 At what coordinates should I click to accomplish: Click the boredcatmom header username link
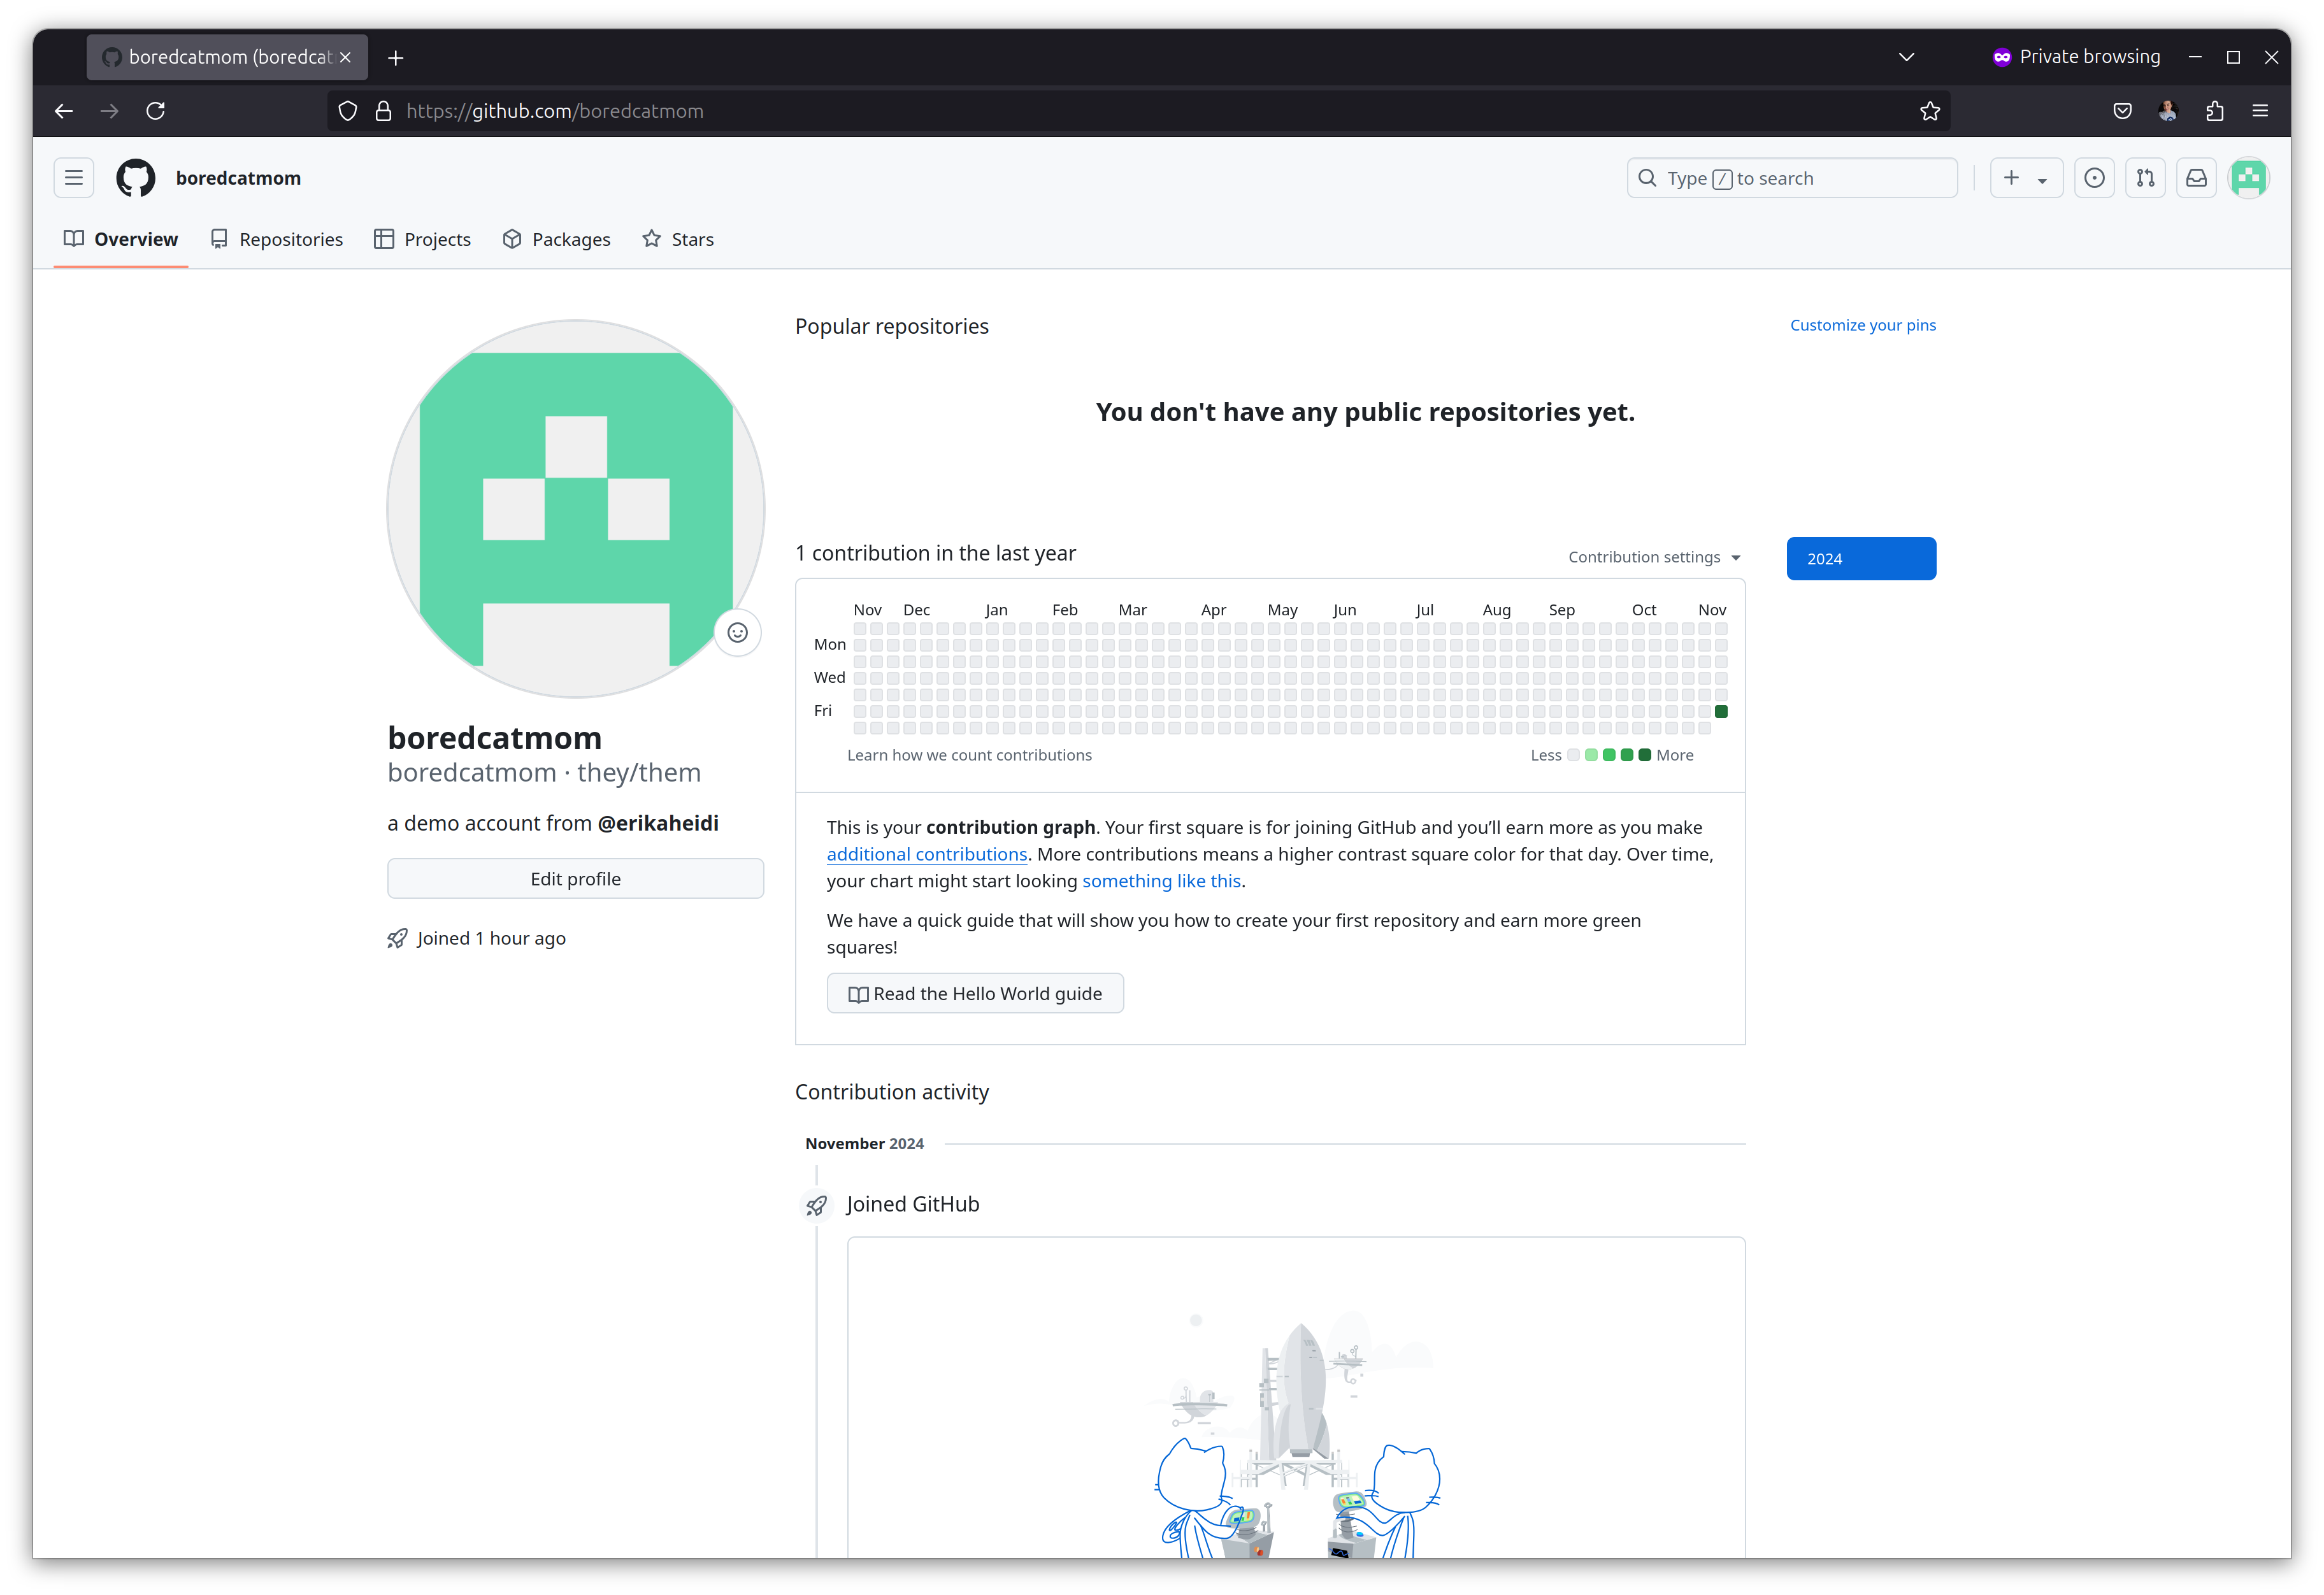[238, 178]
